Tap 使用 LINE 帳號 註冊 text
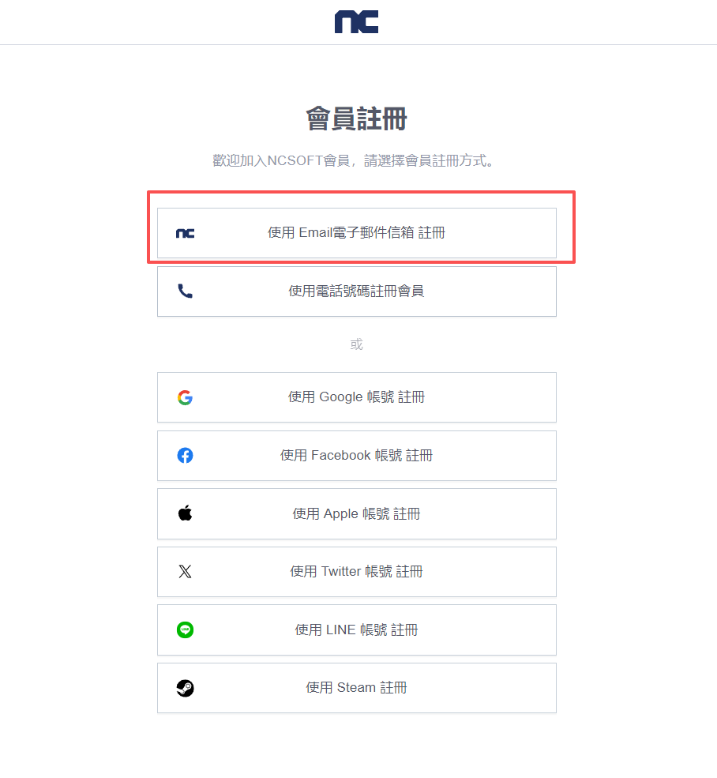 tap(356, 630)
